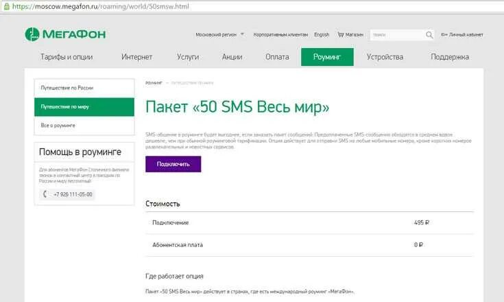This screenshot has width=504, height=302.
Task: Select Путешествие по России in sidebar
Action: 84,88
